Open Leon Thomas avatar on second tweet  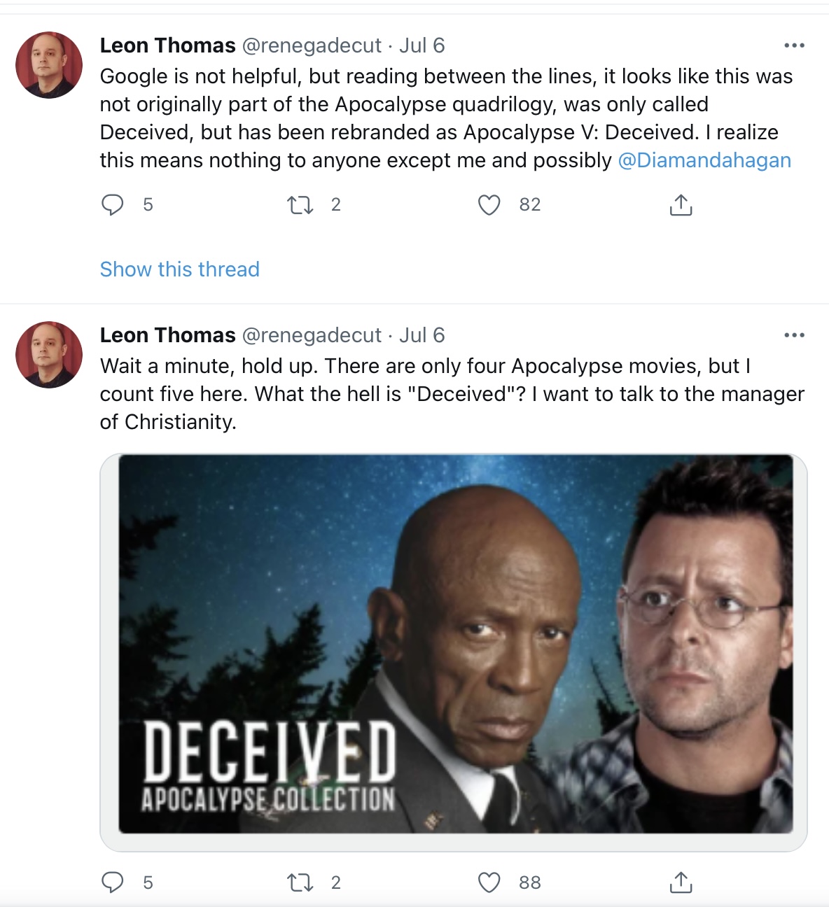click(x=49, y=355)
